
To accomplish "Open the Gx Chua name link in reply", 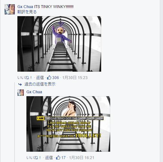I will coord(34,92).
